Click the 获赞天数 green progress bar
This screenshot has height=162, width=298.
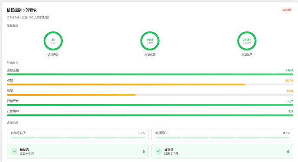point(150,105)
